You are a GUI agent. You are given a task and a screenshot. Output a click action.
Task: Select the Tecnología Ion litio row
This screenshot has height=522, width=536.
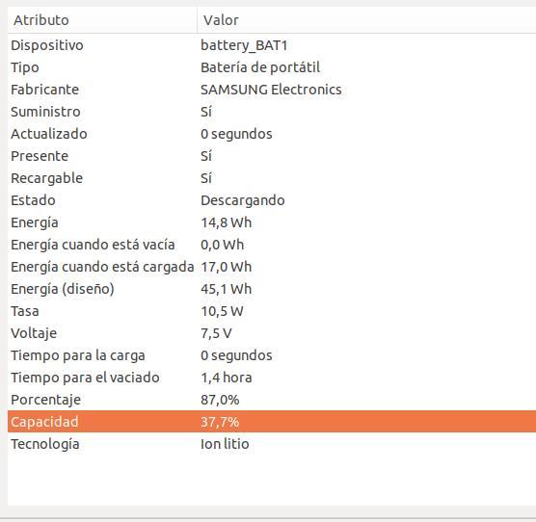pyautogui.click(x=272, y=444)
